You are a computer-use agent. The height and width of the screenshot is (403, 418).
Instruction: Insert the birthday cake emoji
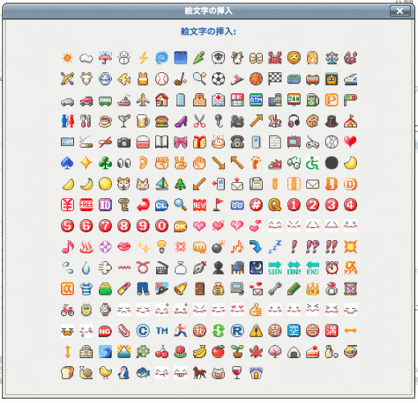[x=219, y=142]
